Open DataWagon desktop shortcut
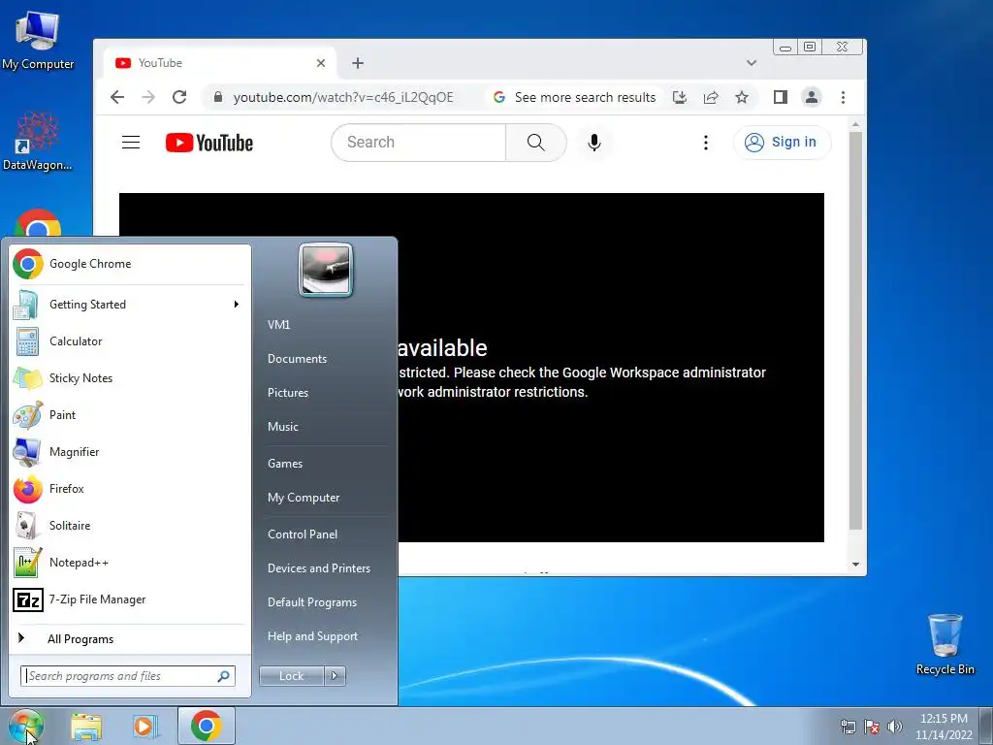The height and width of the screenshot is (745, 993). point(38,141)
